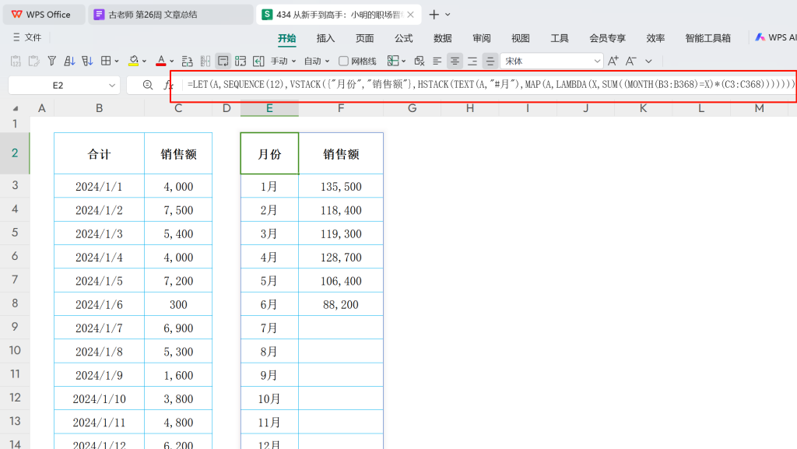797x449 pixels.
Task: Increase font size with A+ icon
Action: [x=613, y=61]
